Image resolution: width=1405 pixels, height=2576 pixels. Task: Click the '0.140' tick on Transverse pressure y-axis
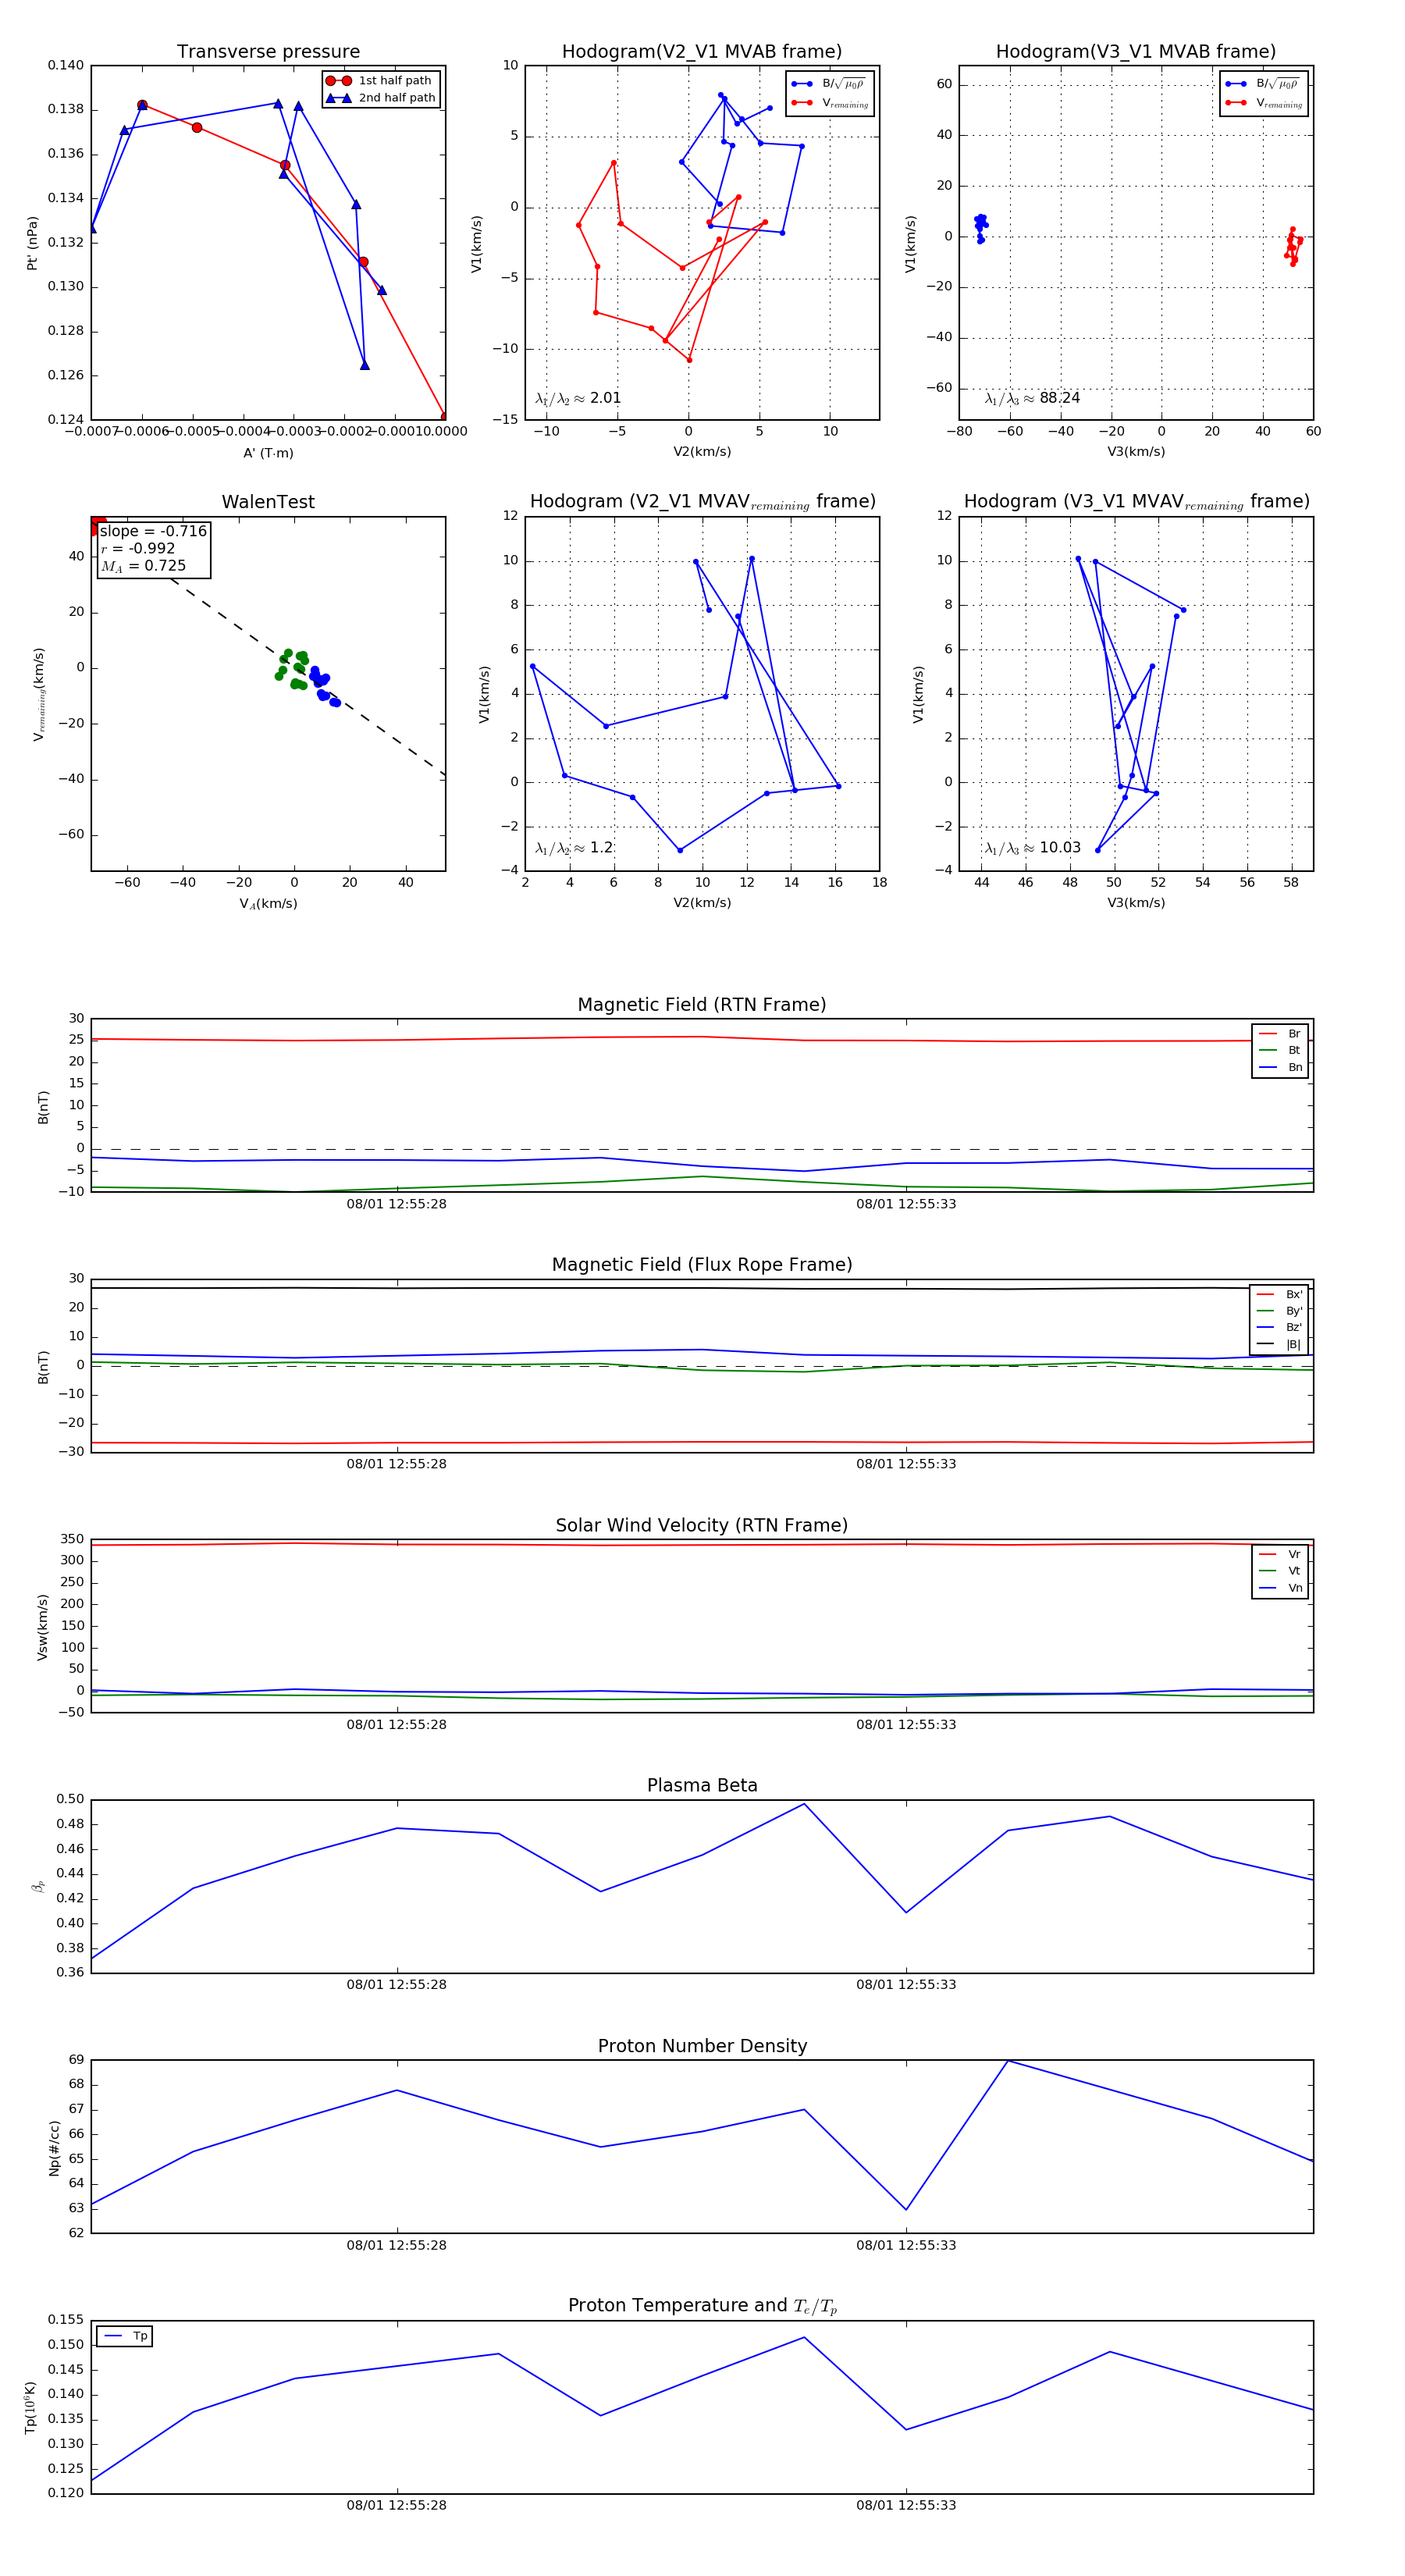(66, 65)
